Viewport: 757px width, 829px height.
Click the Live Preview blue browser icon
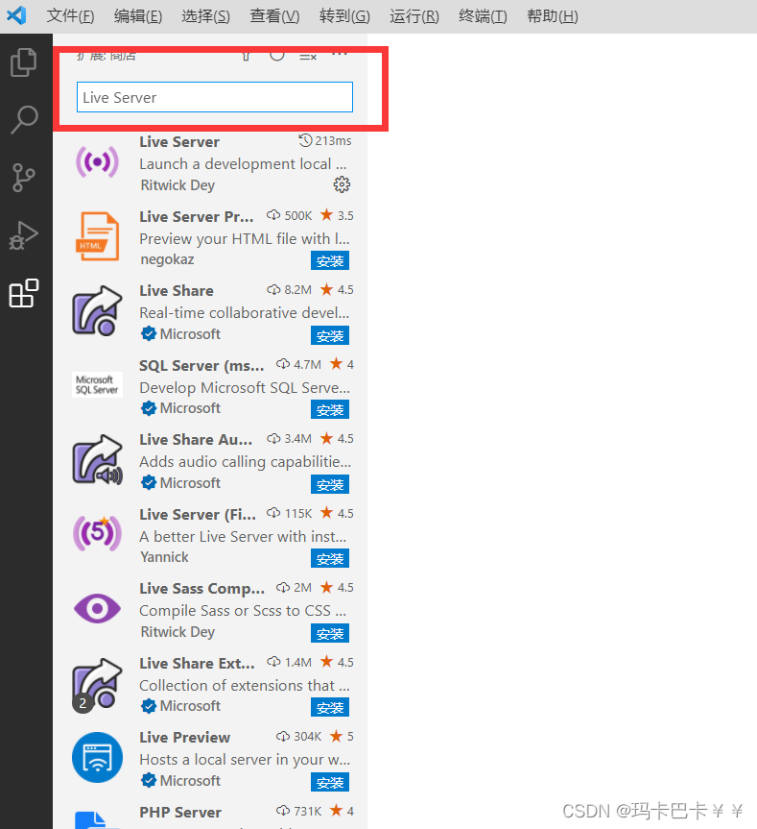pos(97,758)
